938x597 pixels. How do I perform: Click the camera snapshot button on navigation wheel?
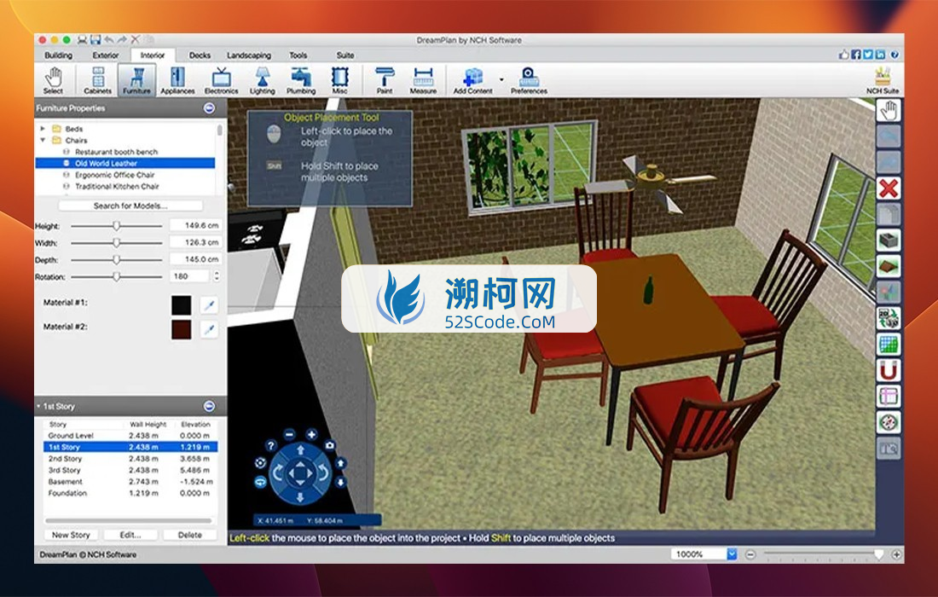click(x=330, y=446)
